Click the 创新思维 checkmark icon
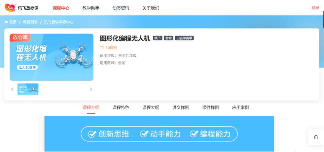Viewport: 324px width, 152px height. pyautogui.click(x=92, y=134)
